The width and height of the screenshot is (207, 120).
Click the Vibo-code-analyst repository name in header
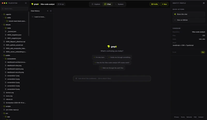pyautogui.click(x=48, y=4)
